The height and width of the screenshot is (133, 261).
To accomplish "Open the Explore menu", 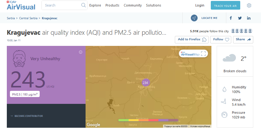I will tap(95, 5).
